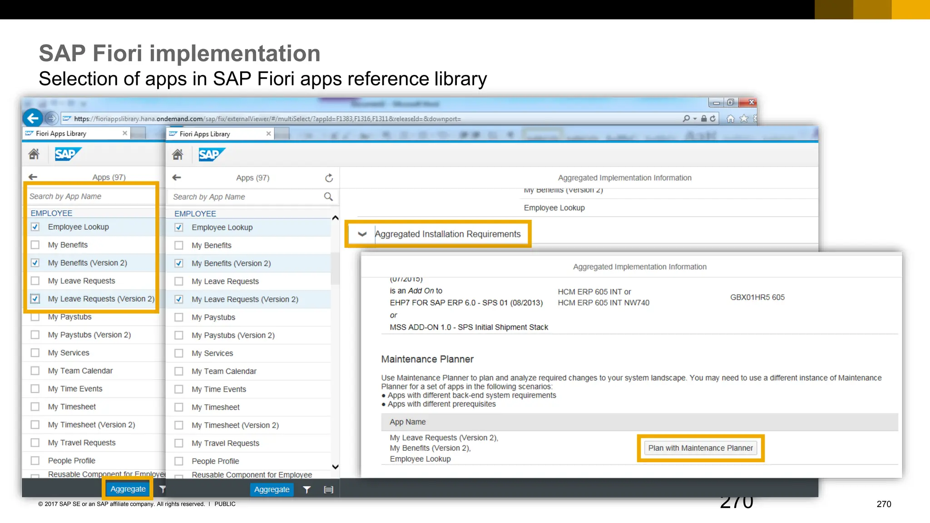Close the first Fiori Apps Library tab
930x523 pixels.
click(x=125, y=133)
